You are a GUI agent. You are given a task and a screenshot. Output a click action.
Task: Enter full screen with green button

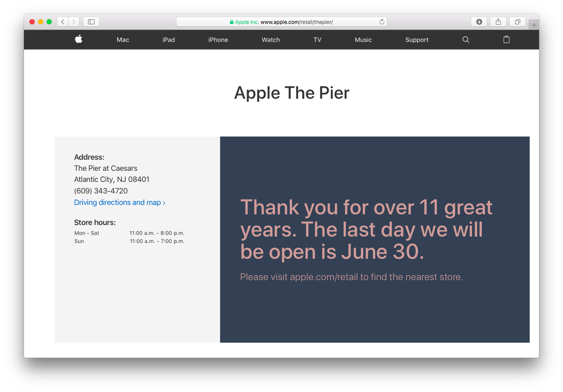tap(49, 22)
